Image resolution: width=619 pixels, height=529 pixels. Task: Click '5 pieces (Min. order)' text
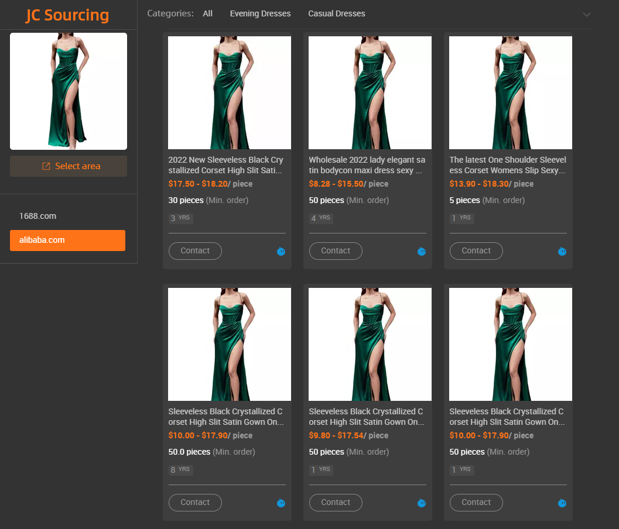pyautogui.click(x=487, y=200)
